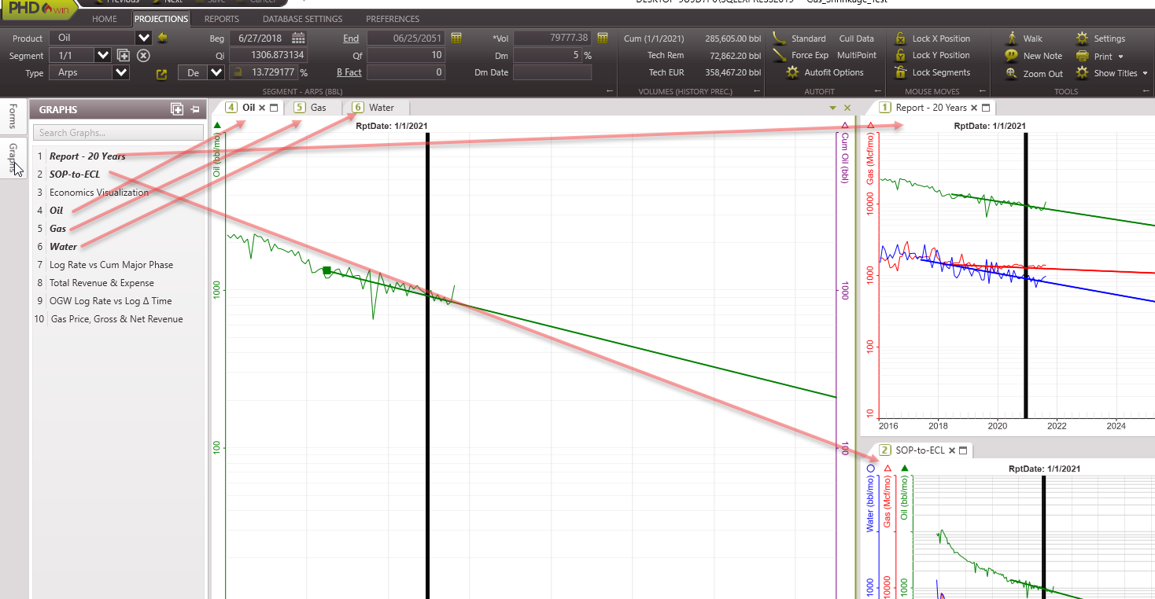Image resolution: width=1155 pixels, height=599 pixels.
Task: Click the Search Graphs field
Action: point(118,132)
